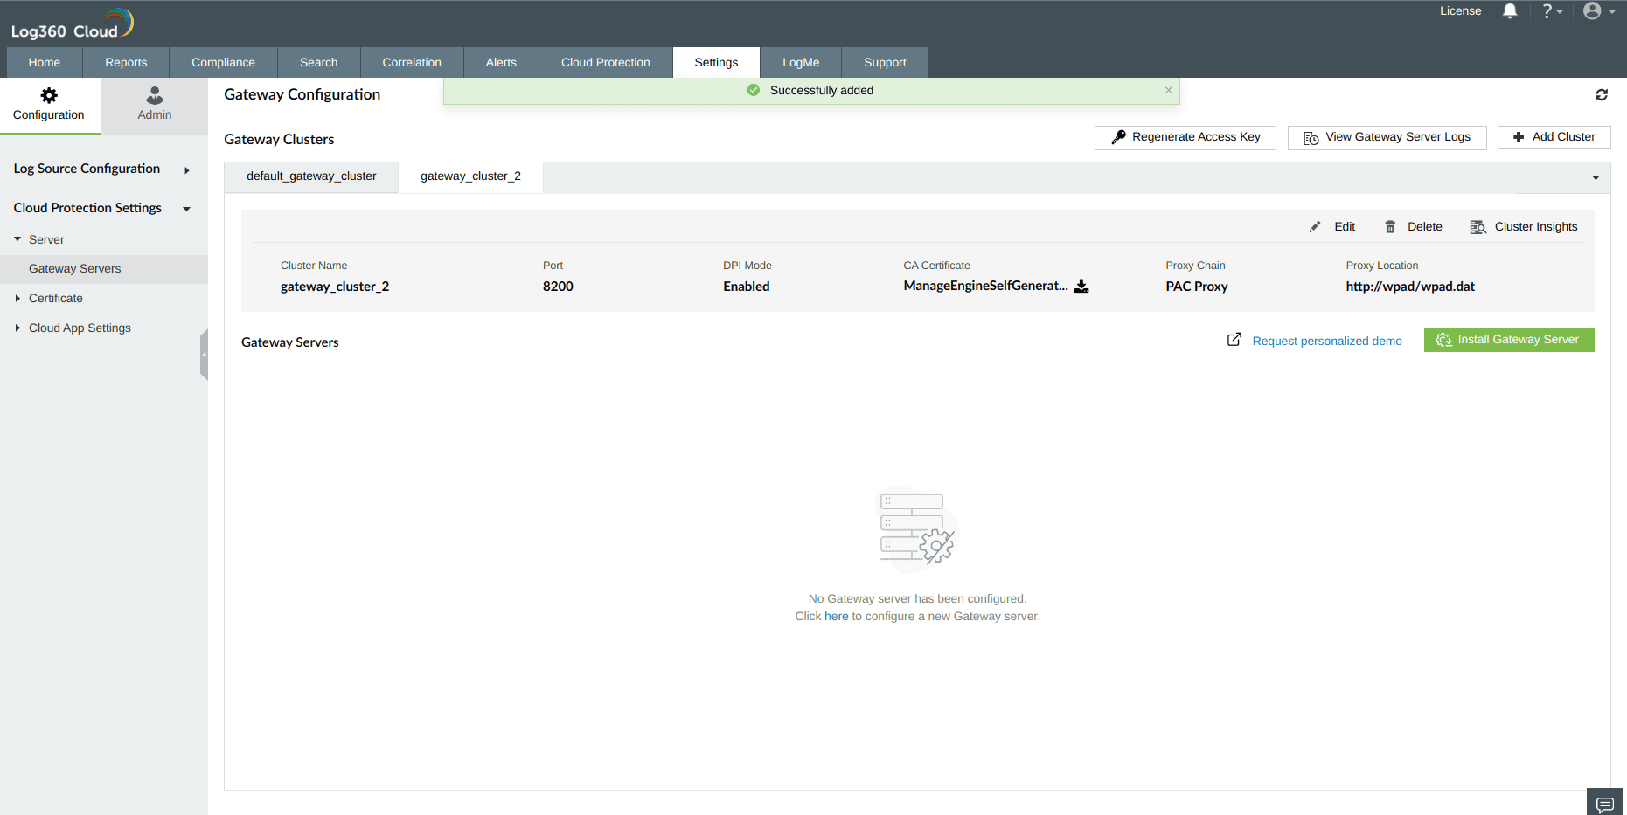The image size is (1627, 815).
Task: Collapse the left sidebar handle
Action: click(x=204, y=355)
